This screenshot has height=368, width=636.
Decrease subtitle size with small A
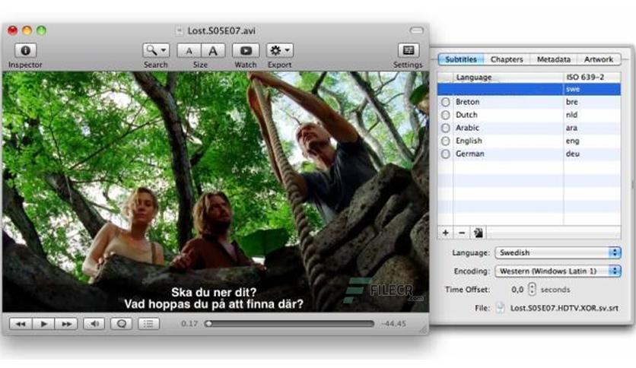pos(189,51)
